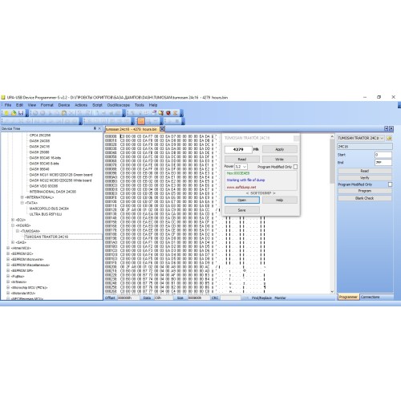
Task: Click the device info icon beside TUMOSAN dropdown
Action: (x=389, y=138)
